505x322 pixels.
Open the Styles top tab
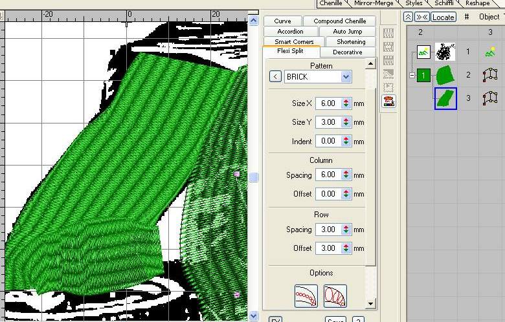click(414, 3)
